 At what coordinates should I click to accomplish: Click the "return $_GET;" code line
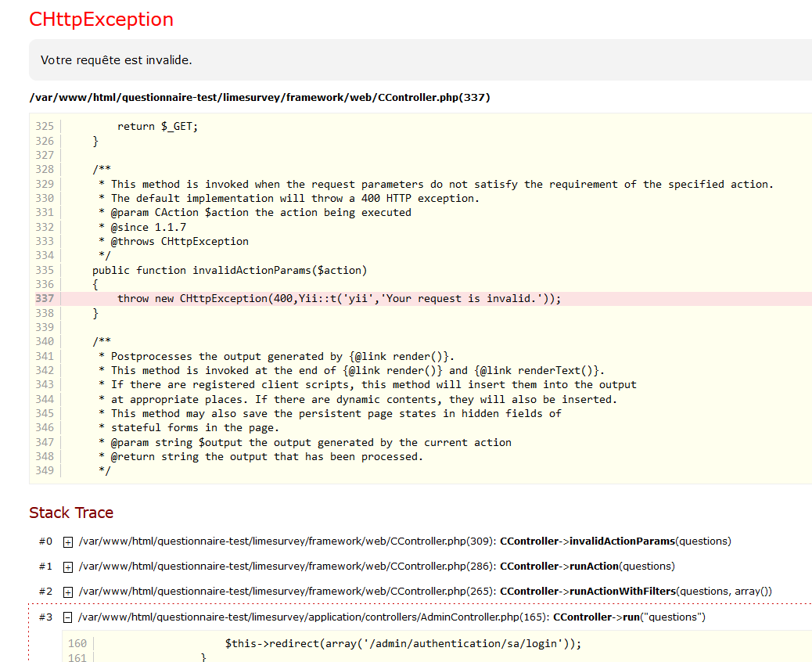(157, 126)
